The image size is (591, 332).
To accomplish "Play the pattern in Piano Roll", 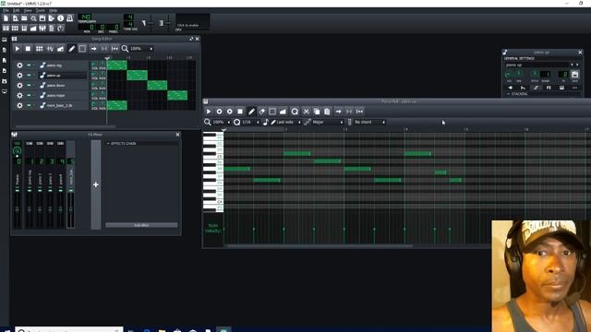I will [209, 112].
